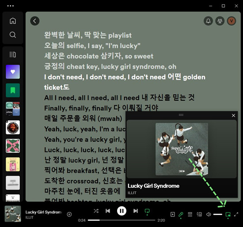Screen dimensions: 243x227
Task: Toggle repeat mode
Action: pyautogui.click(x=147, y=212)
